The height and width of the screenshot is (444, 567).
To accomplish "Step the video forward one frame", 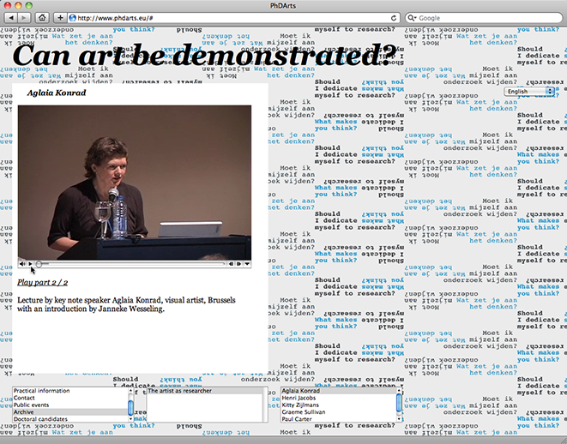I will pos(238,264).
